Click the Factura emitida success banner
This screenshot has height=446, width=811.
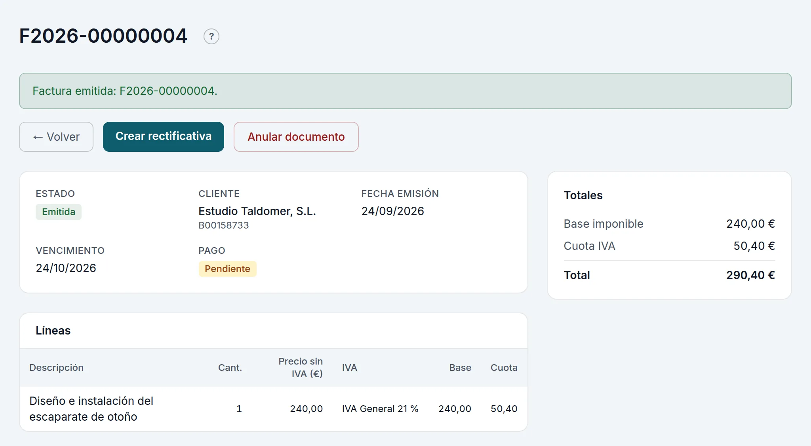(405, 91)
